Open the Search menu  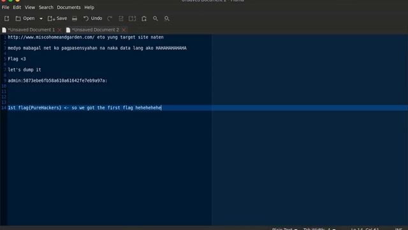(x=46, y=7)
